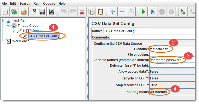199x104 pixels.
Task: Click the Paste clipboard icon
Action: tap(101, 12)
